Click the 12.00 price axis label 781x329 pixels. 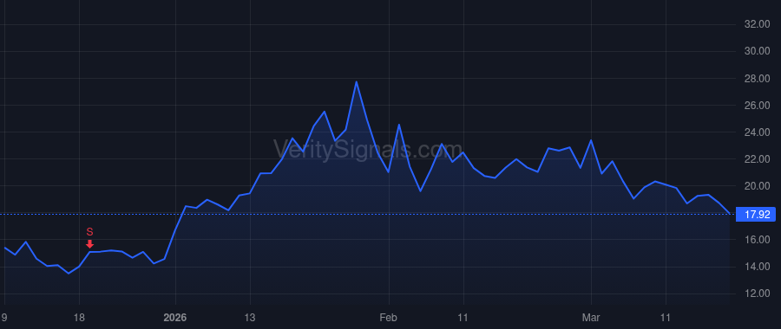(757, 294)
